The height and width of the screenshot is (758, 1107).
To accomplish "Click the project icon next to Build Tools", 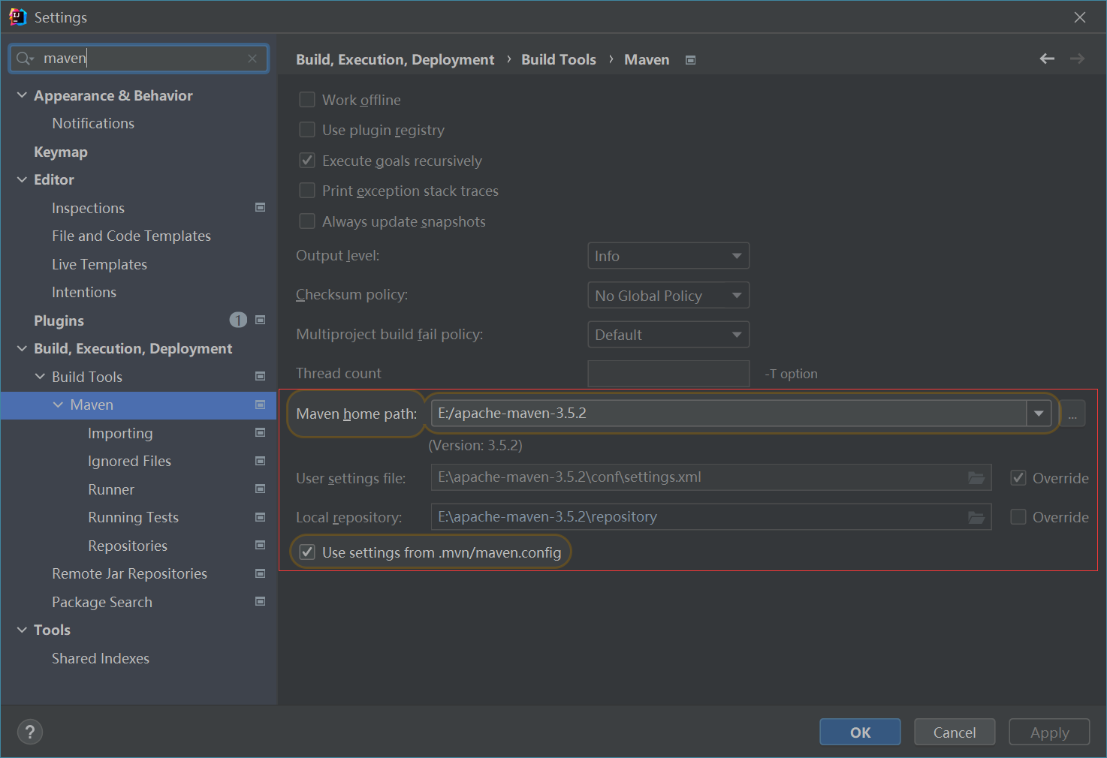I will 261,376.
